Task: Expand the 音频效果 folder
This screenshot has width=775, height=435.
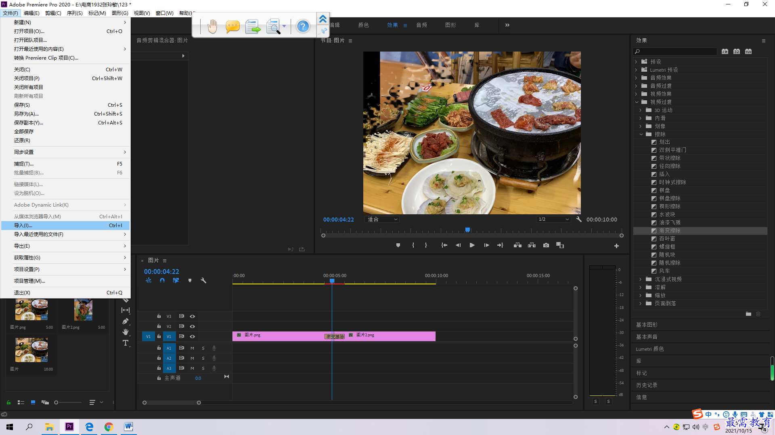Action: (x=636, y=78)
